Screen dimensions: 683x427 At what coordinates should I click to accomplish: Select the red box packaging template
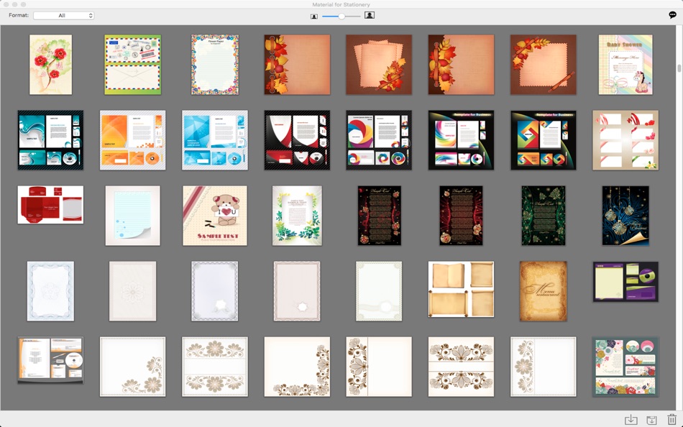point(50,205)
